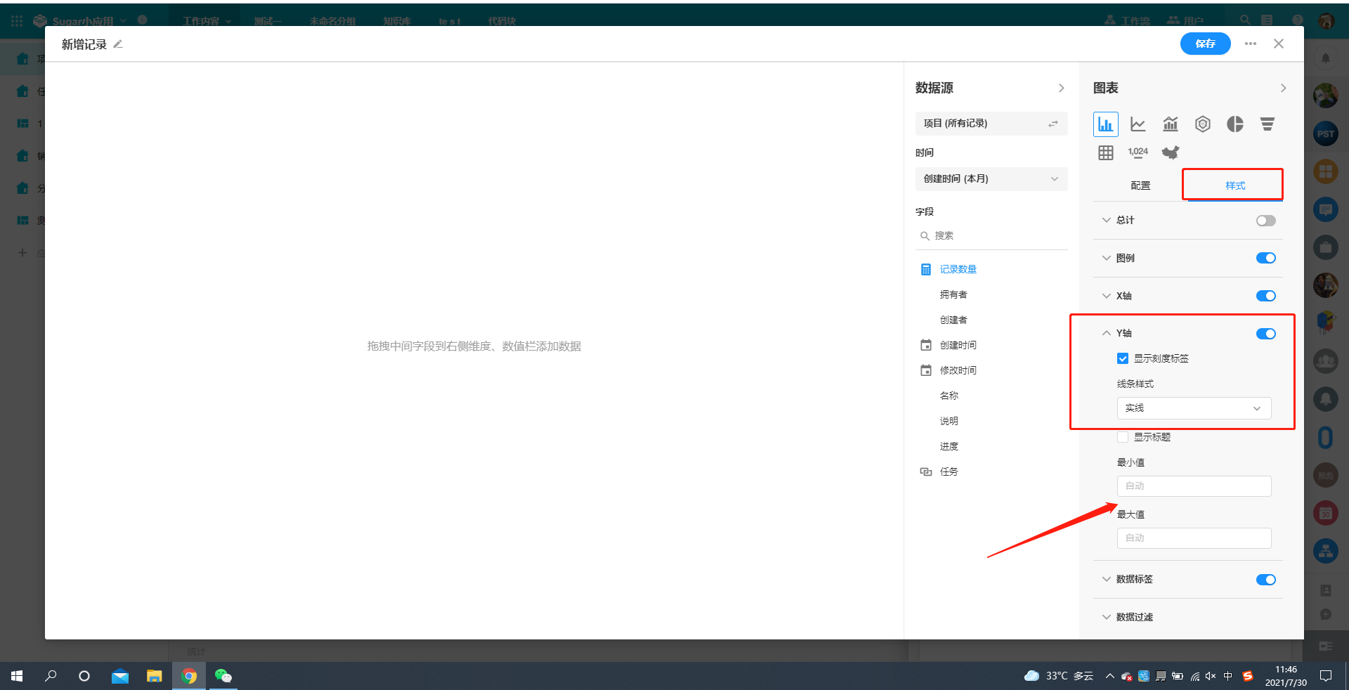
Task: Click the Sogou input method tray icon
Action: (x=1248, y=676)
